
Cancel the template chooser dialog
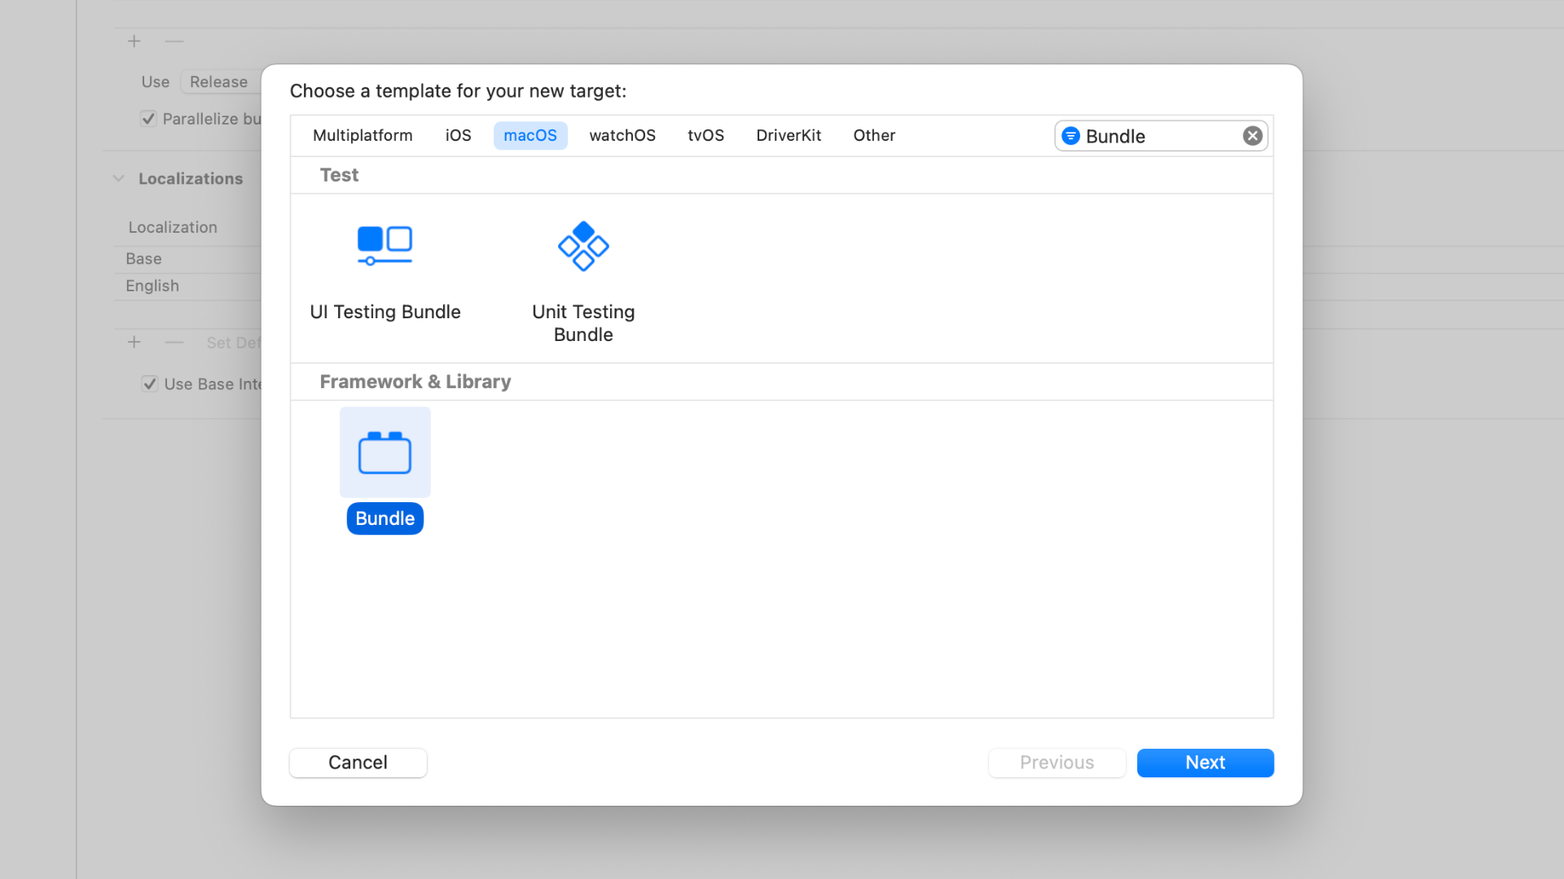(358, 763)
